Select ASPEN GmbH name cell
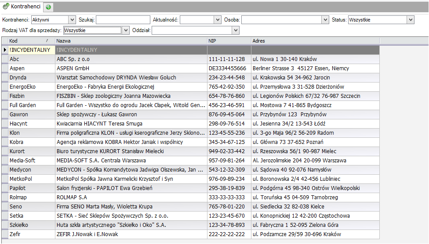This screenshot has width=429, height=244. coord(131,68)
